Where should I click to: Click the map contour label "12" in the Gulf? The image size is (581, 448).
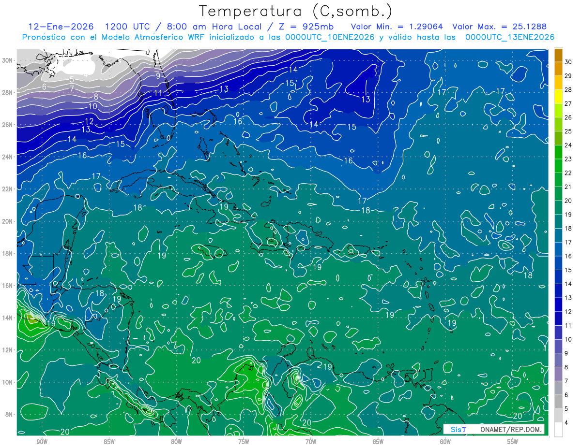click(x=89, y=121)
